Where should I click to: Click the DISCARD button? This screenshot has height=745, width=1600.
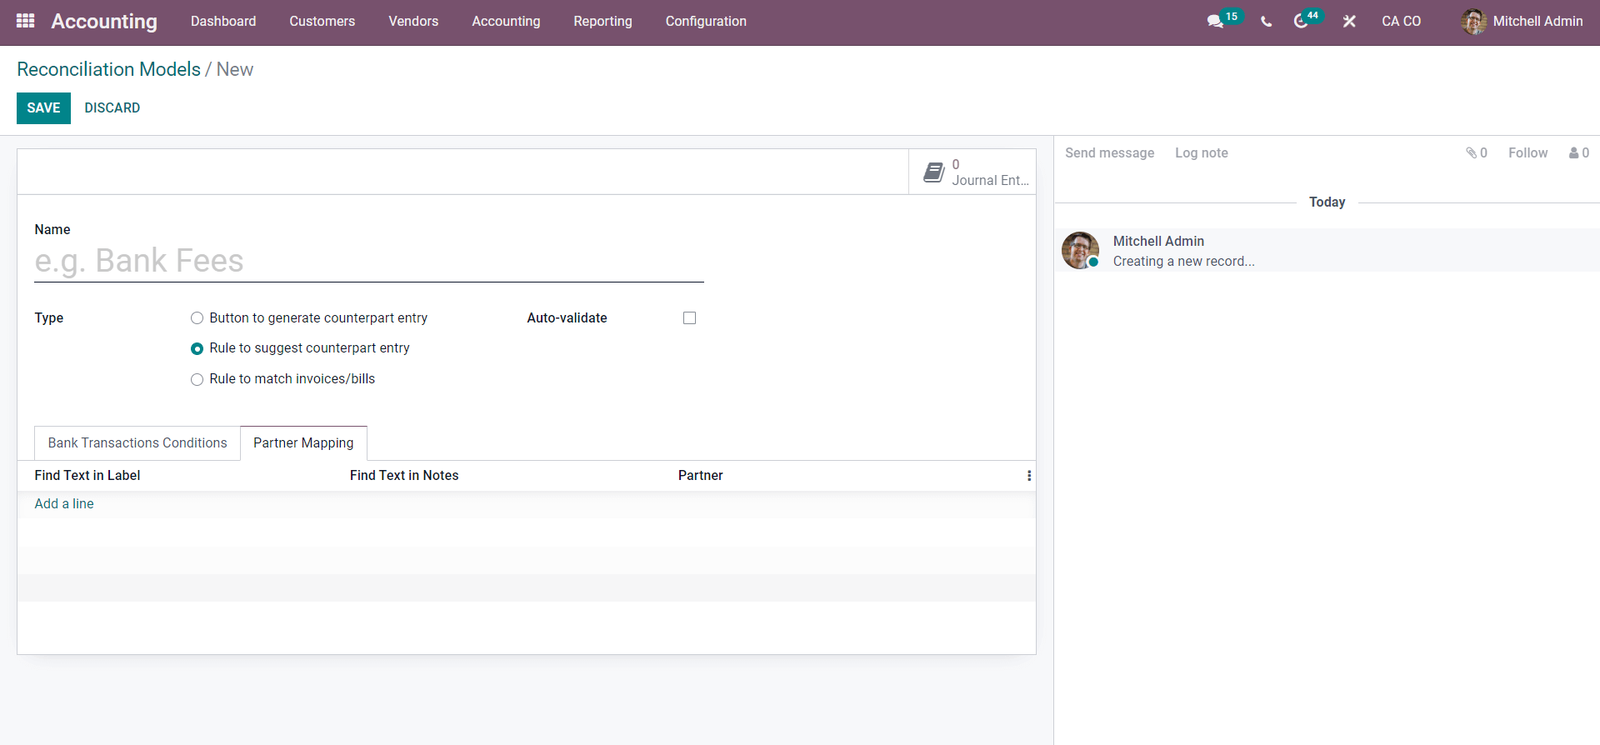[x=112, y=108]
